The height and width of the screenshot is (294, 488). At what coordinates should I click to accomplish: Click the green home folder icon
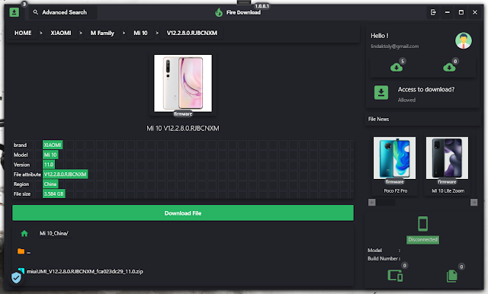point(24,233)
